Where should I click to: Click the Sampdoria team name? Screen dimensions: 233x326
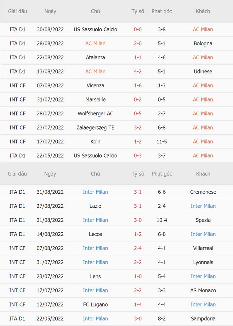[203, 318]
